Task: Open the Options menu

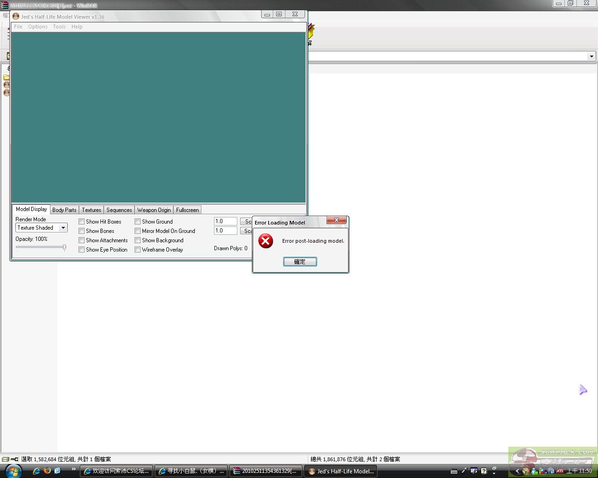Action: (x=37, y=27)
